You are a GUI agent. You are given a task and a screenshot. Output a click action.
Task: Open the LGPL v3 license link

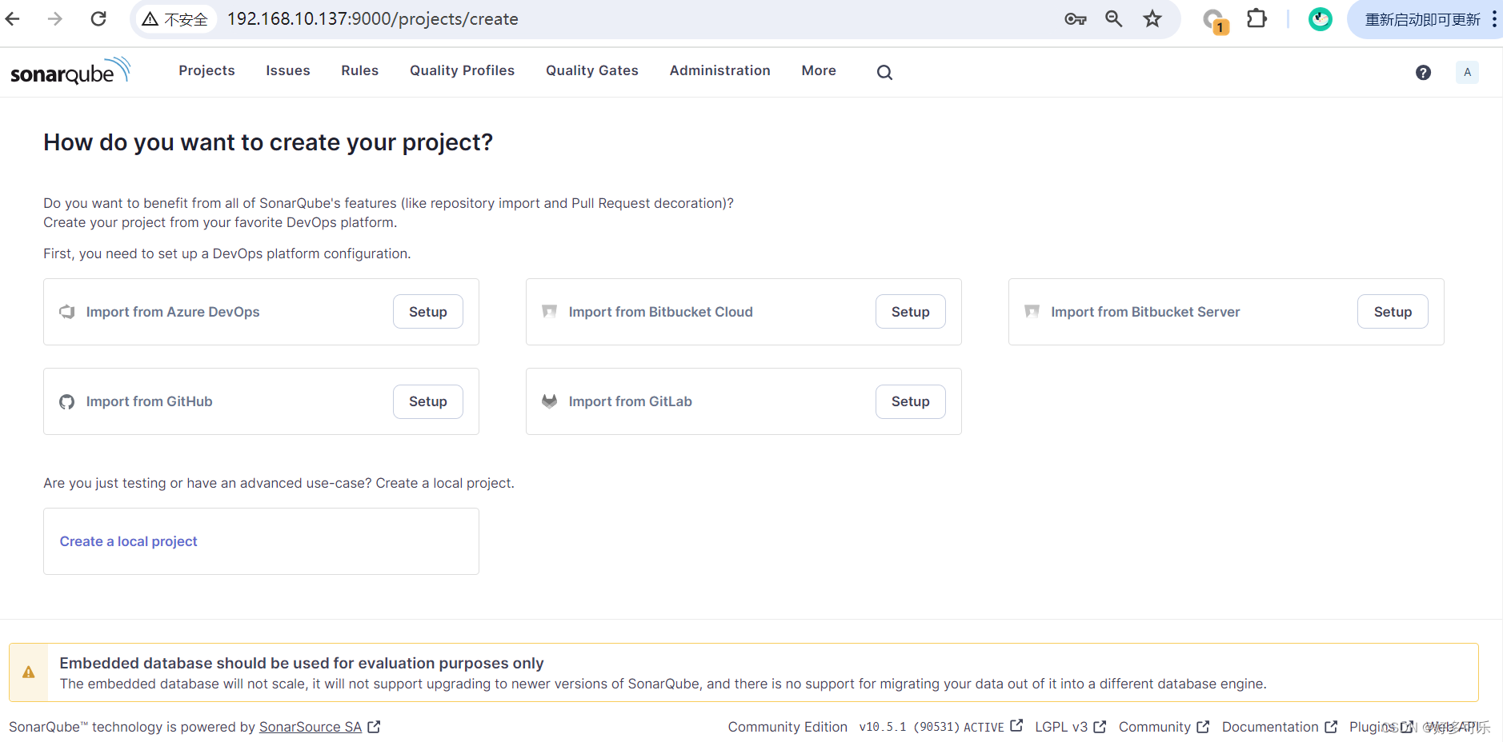[x=1061, y=727]
